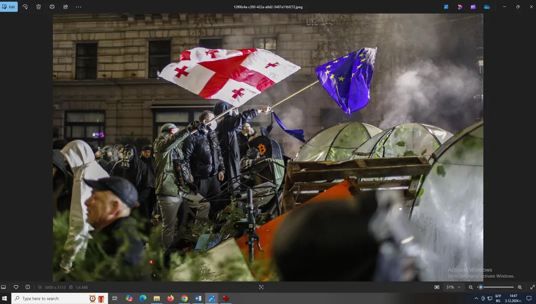Mark the photo as favorite with heart icon
The width and height of the screenshot is (536, 304).
(16, 287)
